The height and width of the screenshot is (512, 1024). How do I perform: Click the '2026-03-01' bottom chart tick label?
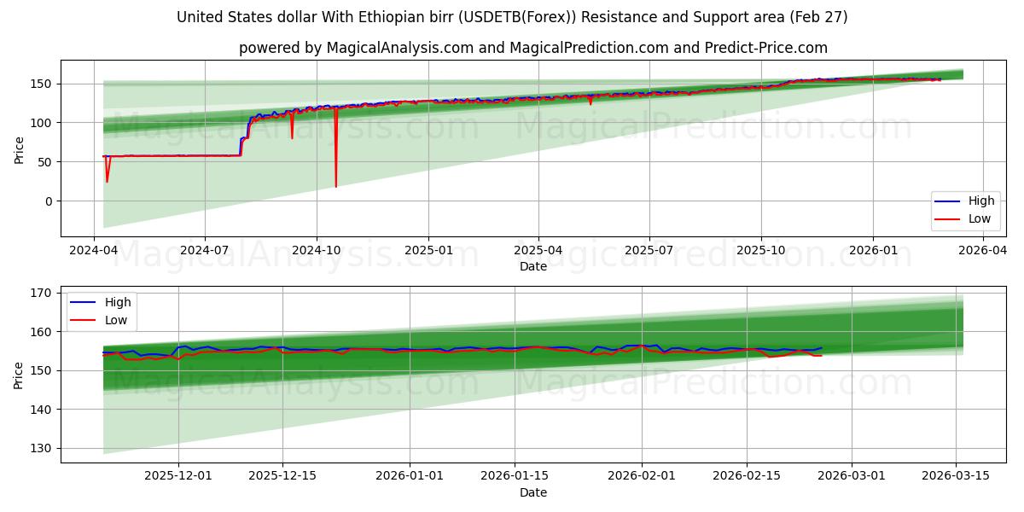(852, 478)
